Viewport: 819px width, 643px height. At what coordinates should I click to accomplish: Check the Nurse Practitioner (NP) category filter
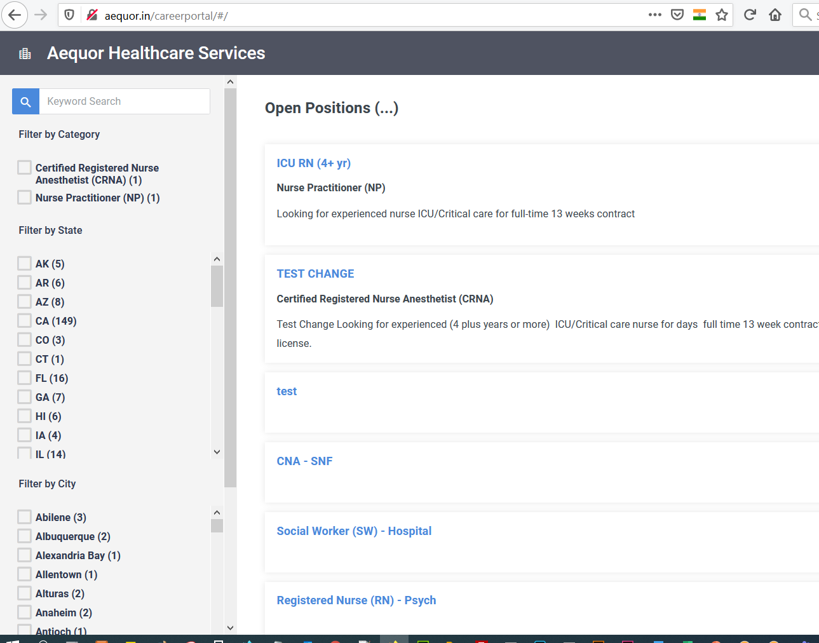pos(24,197)
